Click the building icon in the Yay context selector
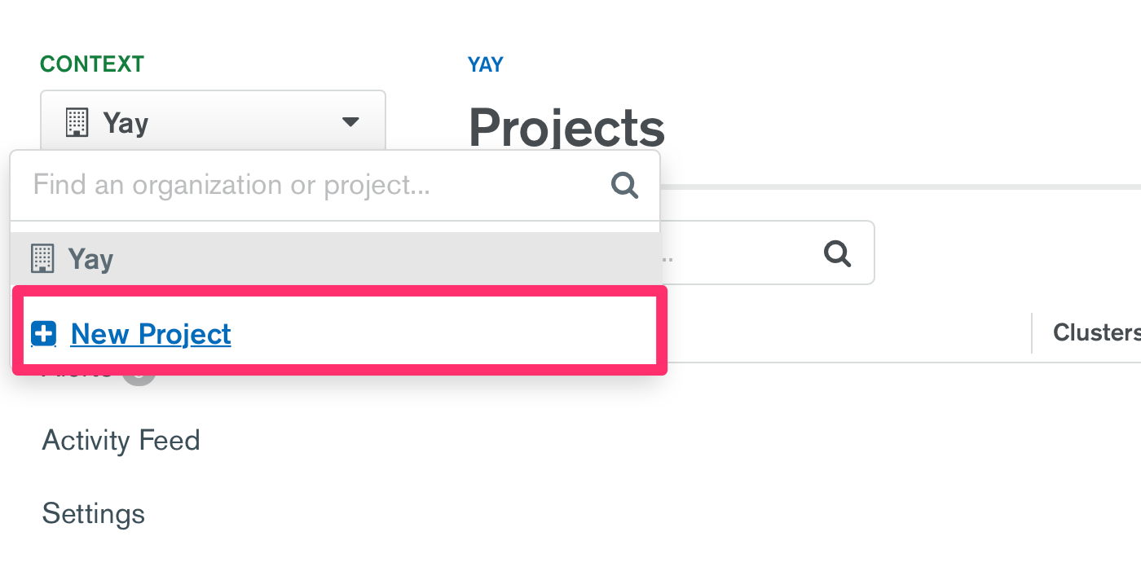This screenshot has width=1141, height=567. 76,121
